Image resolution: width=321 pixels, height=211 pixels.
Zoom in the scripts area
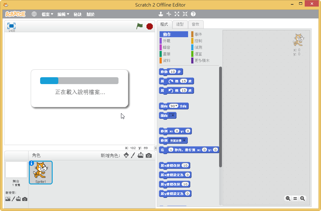coord(303,198)
